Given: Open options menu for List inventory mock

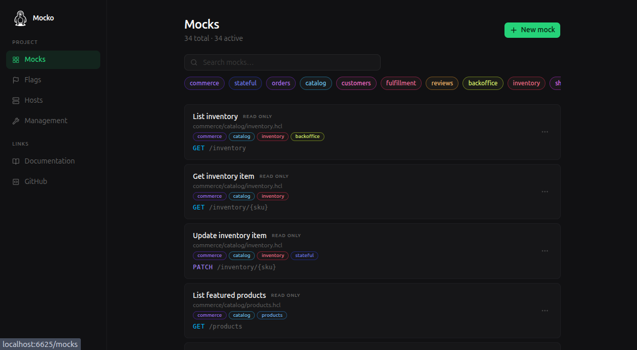Looking at the screenshot, I should [545, 132].
